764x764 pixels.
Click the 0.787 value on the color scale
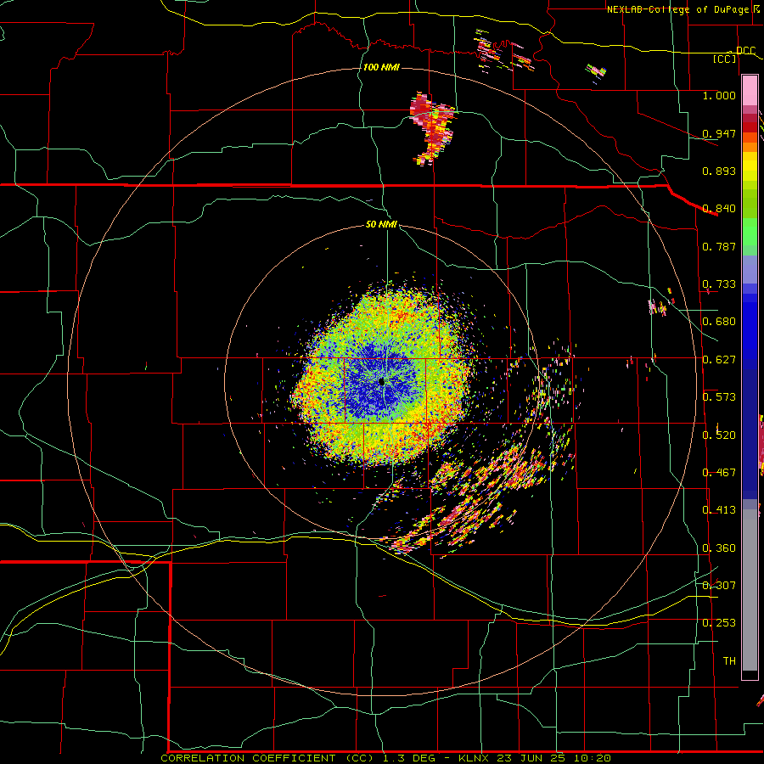(x=719, y=246)
